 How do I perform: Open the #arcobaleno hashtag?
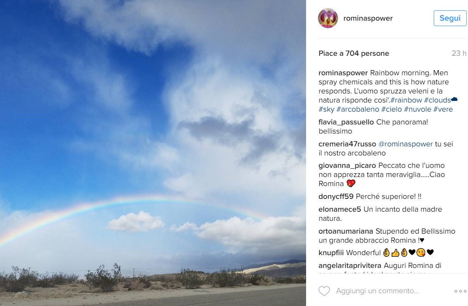(x=358, y=109)
